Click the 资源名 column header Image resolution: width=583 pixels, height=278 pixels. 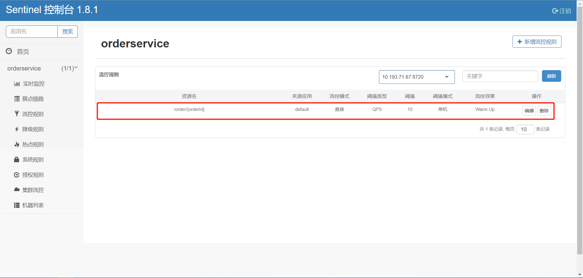(189, 96)
